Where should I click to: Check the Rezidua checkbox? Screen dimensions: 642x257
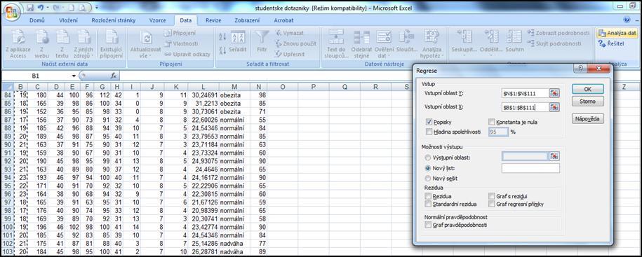[x=428, y=197]
